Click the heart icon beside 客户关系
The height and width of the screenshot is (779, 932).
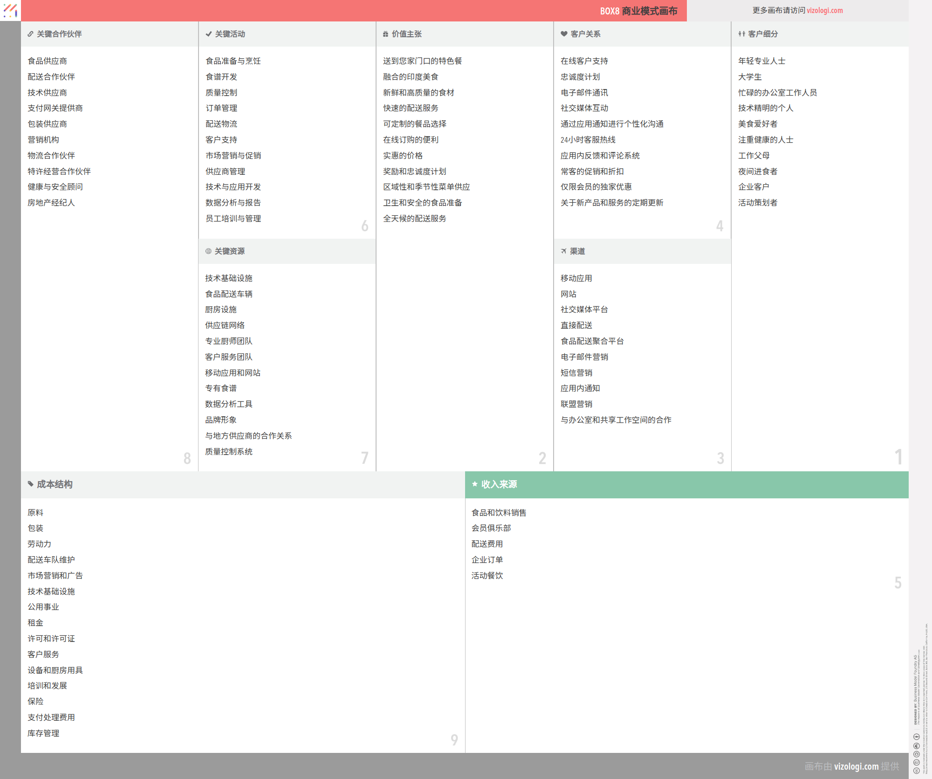pos(564,34)
